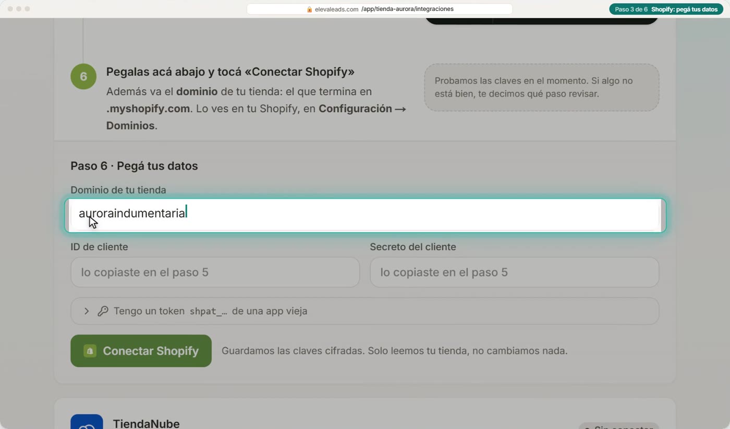Click the browser address bar URL
This screenshot has width=730, height=429.
click(x=380, y=9)
